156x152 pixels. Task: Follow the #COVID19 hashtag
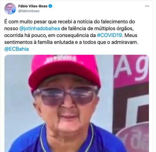pos(109,35)
